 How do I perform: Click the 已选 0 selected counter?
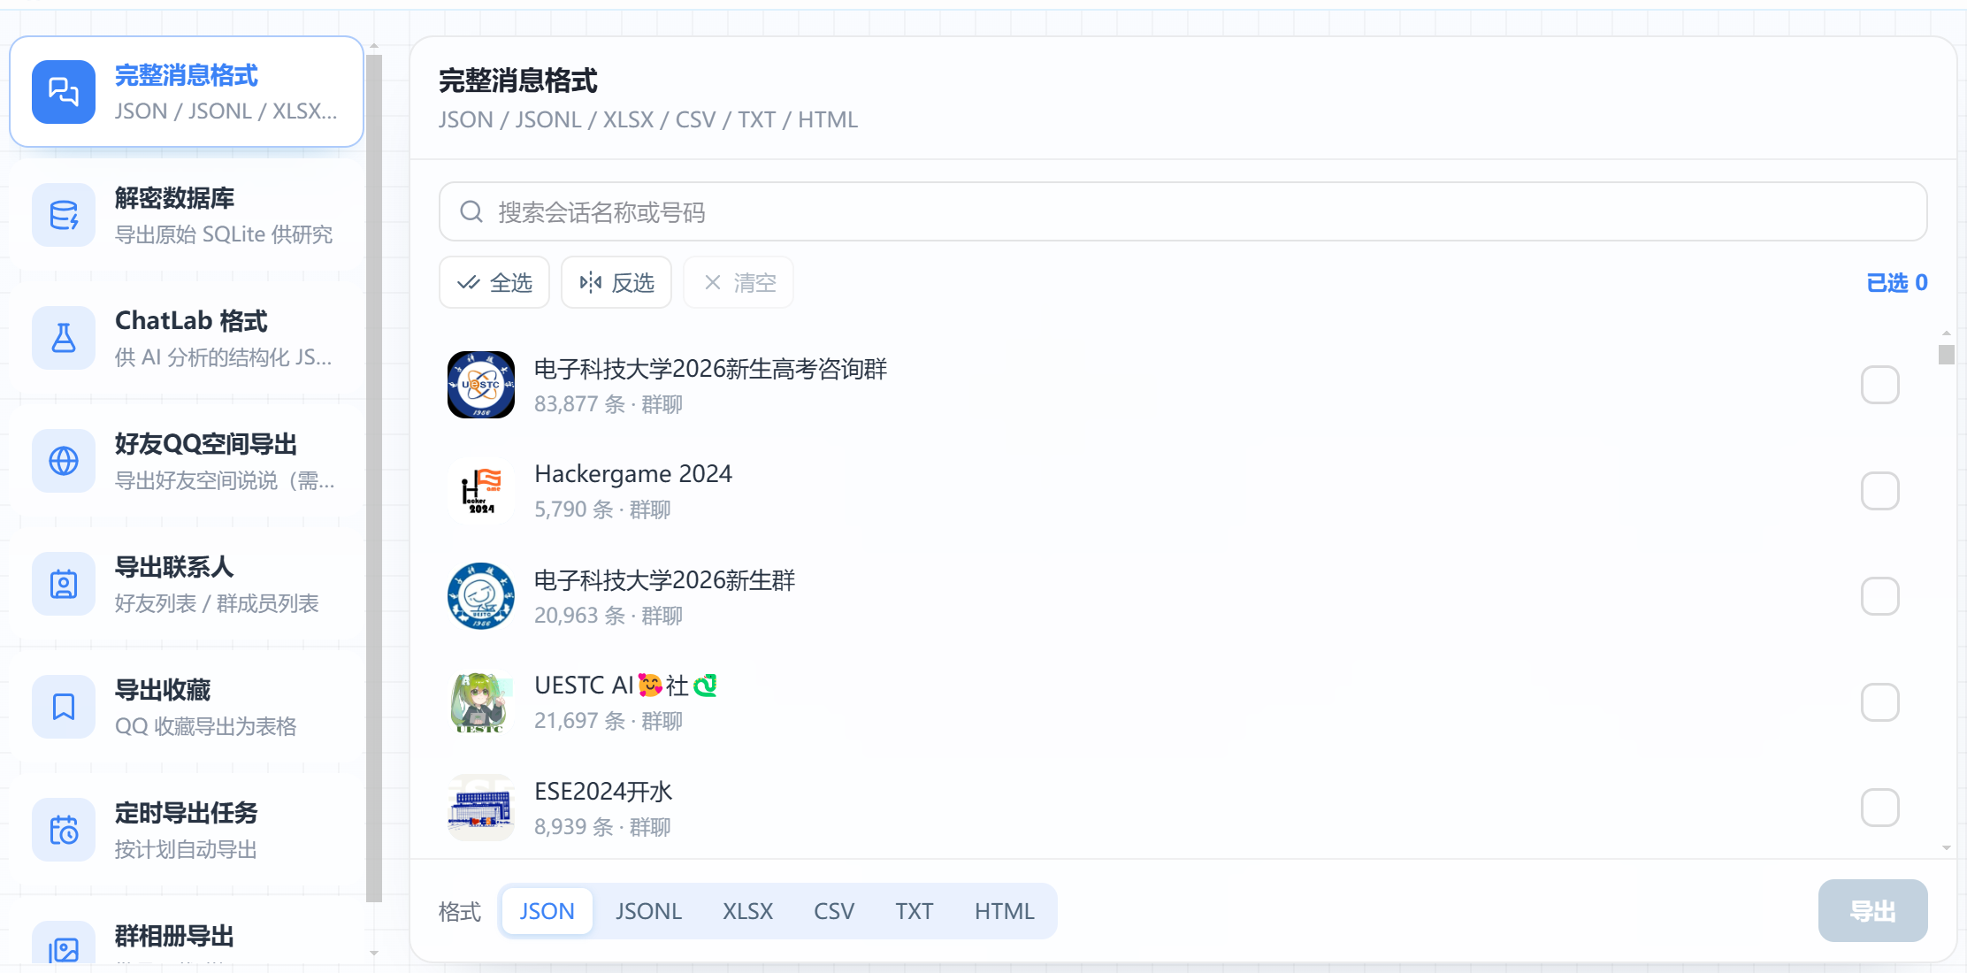(x=1897, y=283)
